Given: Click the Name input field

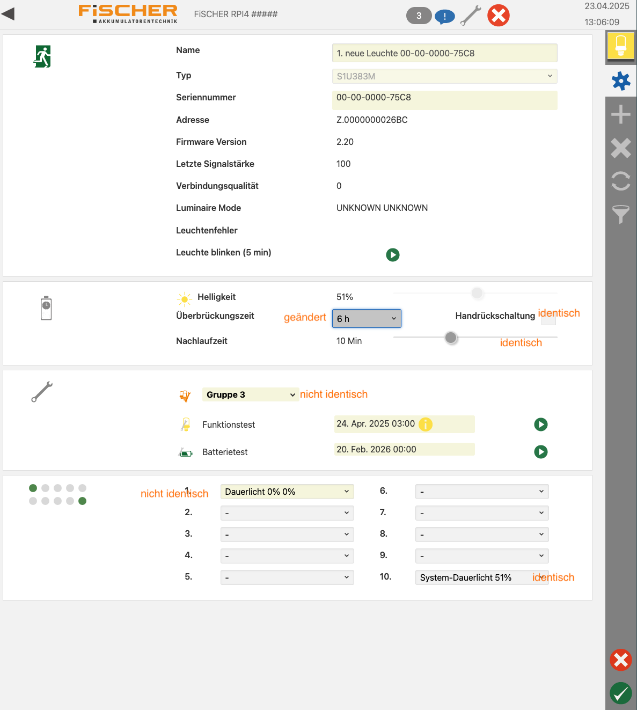Looking at the screenshot, I should pyautogui.click(x=444, y=53).
